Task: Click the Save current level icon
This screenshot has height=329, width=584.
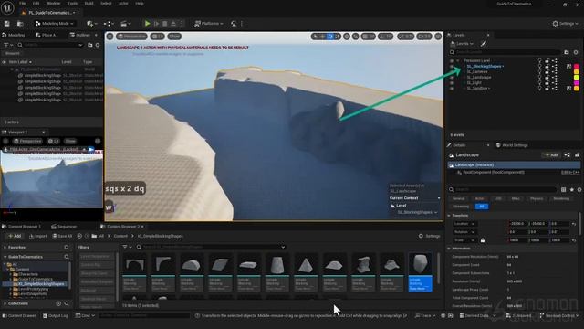Action: (x=7, y=24)
